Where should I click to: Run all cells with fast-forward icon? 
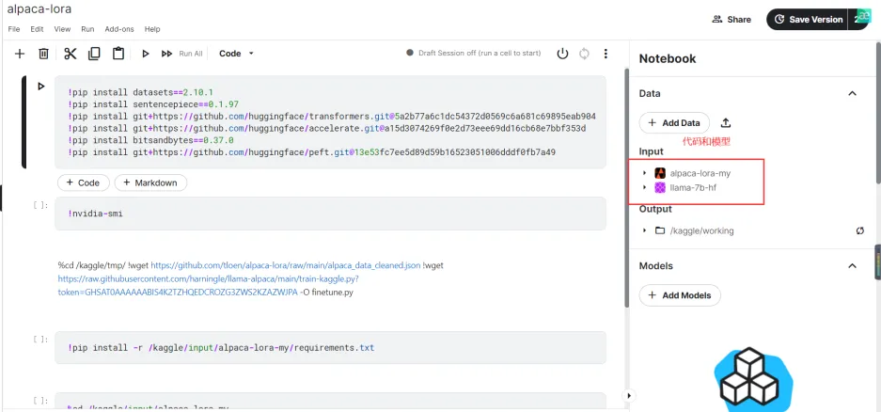tap(166, 54)
